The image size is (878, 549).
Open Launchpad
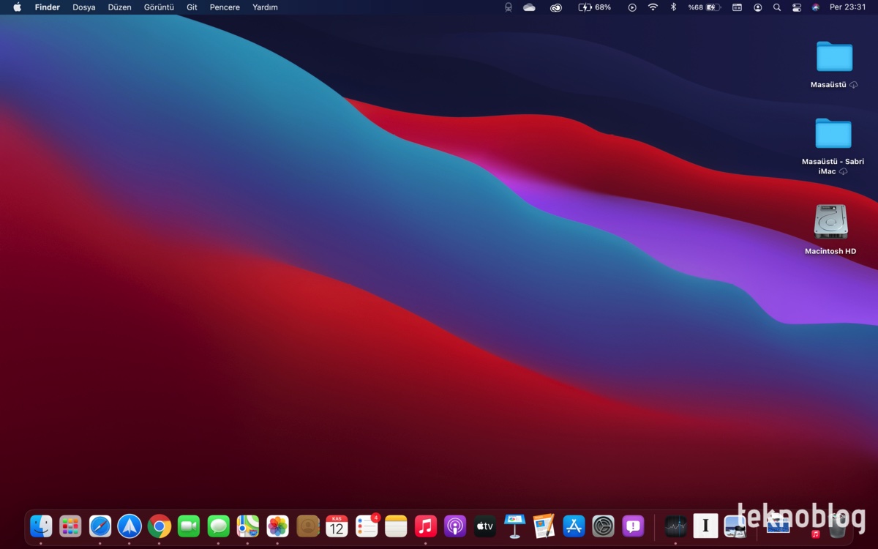click(70, 526)
